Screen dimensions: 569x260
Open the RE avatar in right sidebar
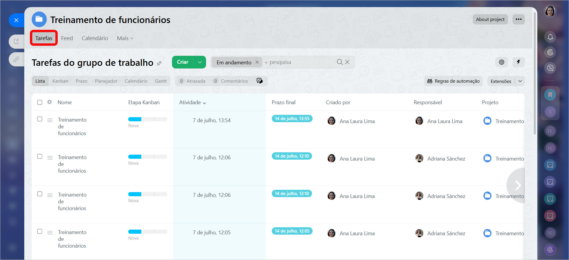550,233
